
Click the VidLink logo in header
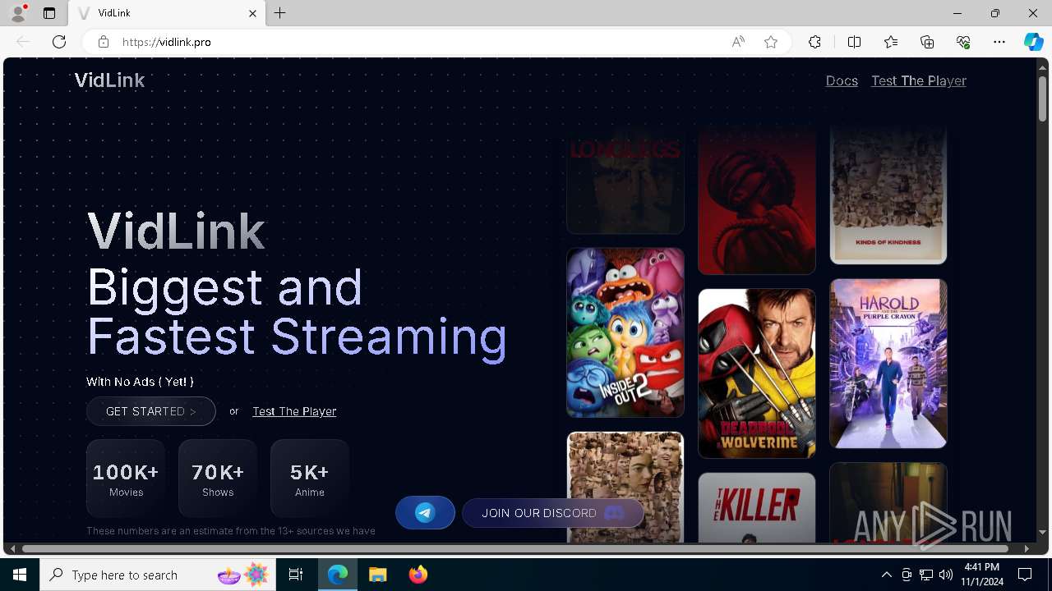(109, 80)
